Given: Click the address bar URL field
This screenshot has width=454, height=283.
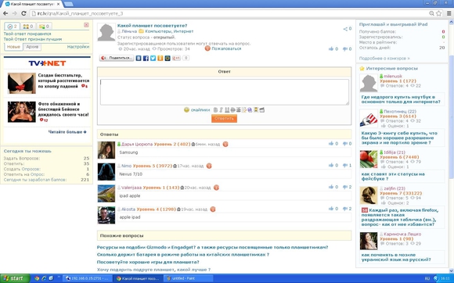Looking at the screenshot, I should (229, 13).
